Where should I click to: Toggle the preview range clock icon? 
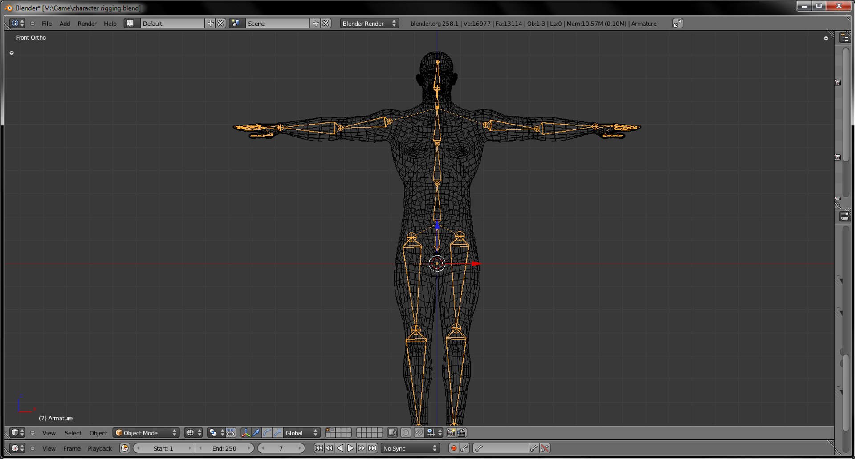click(125, 448)
